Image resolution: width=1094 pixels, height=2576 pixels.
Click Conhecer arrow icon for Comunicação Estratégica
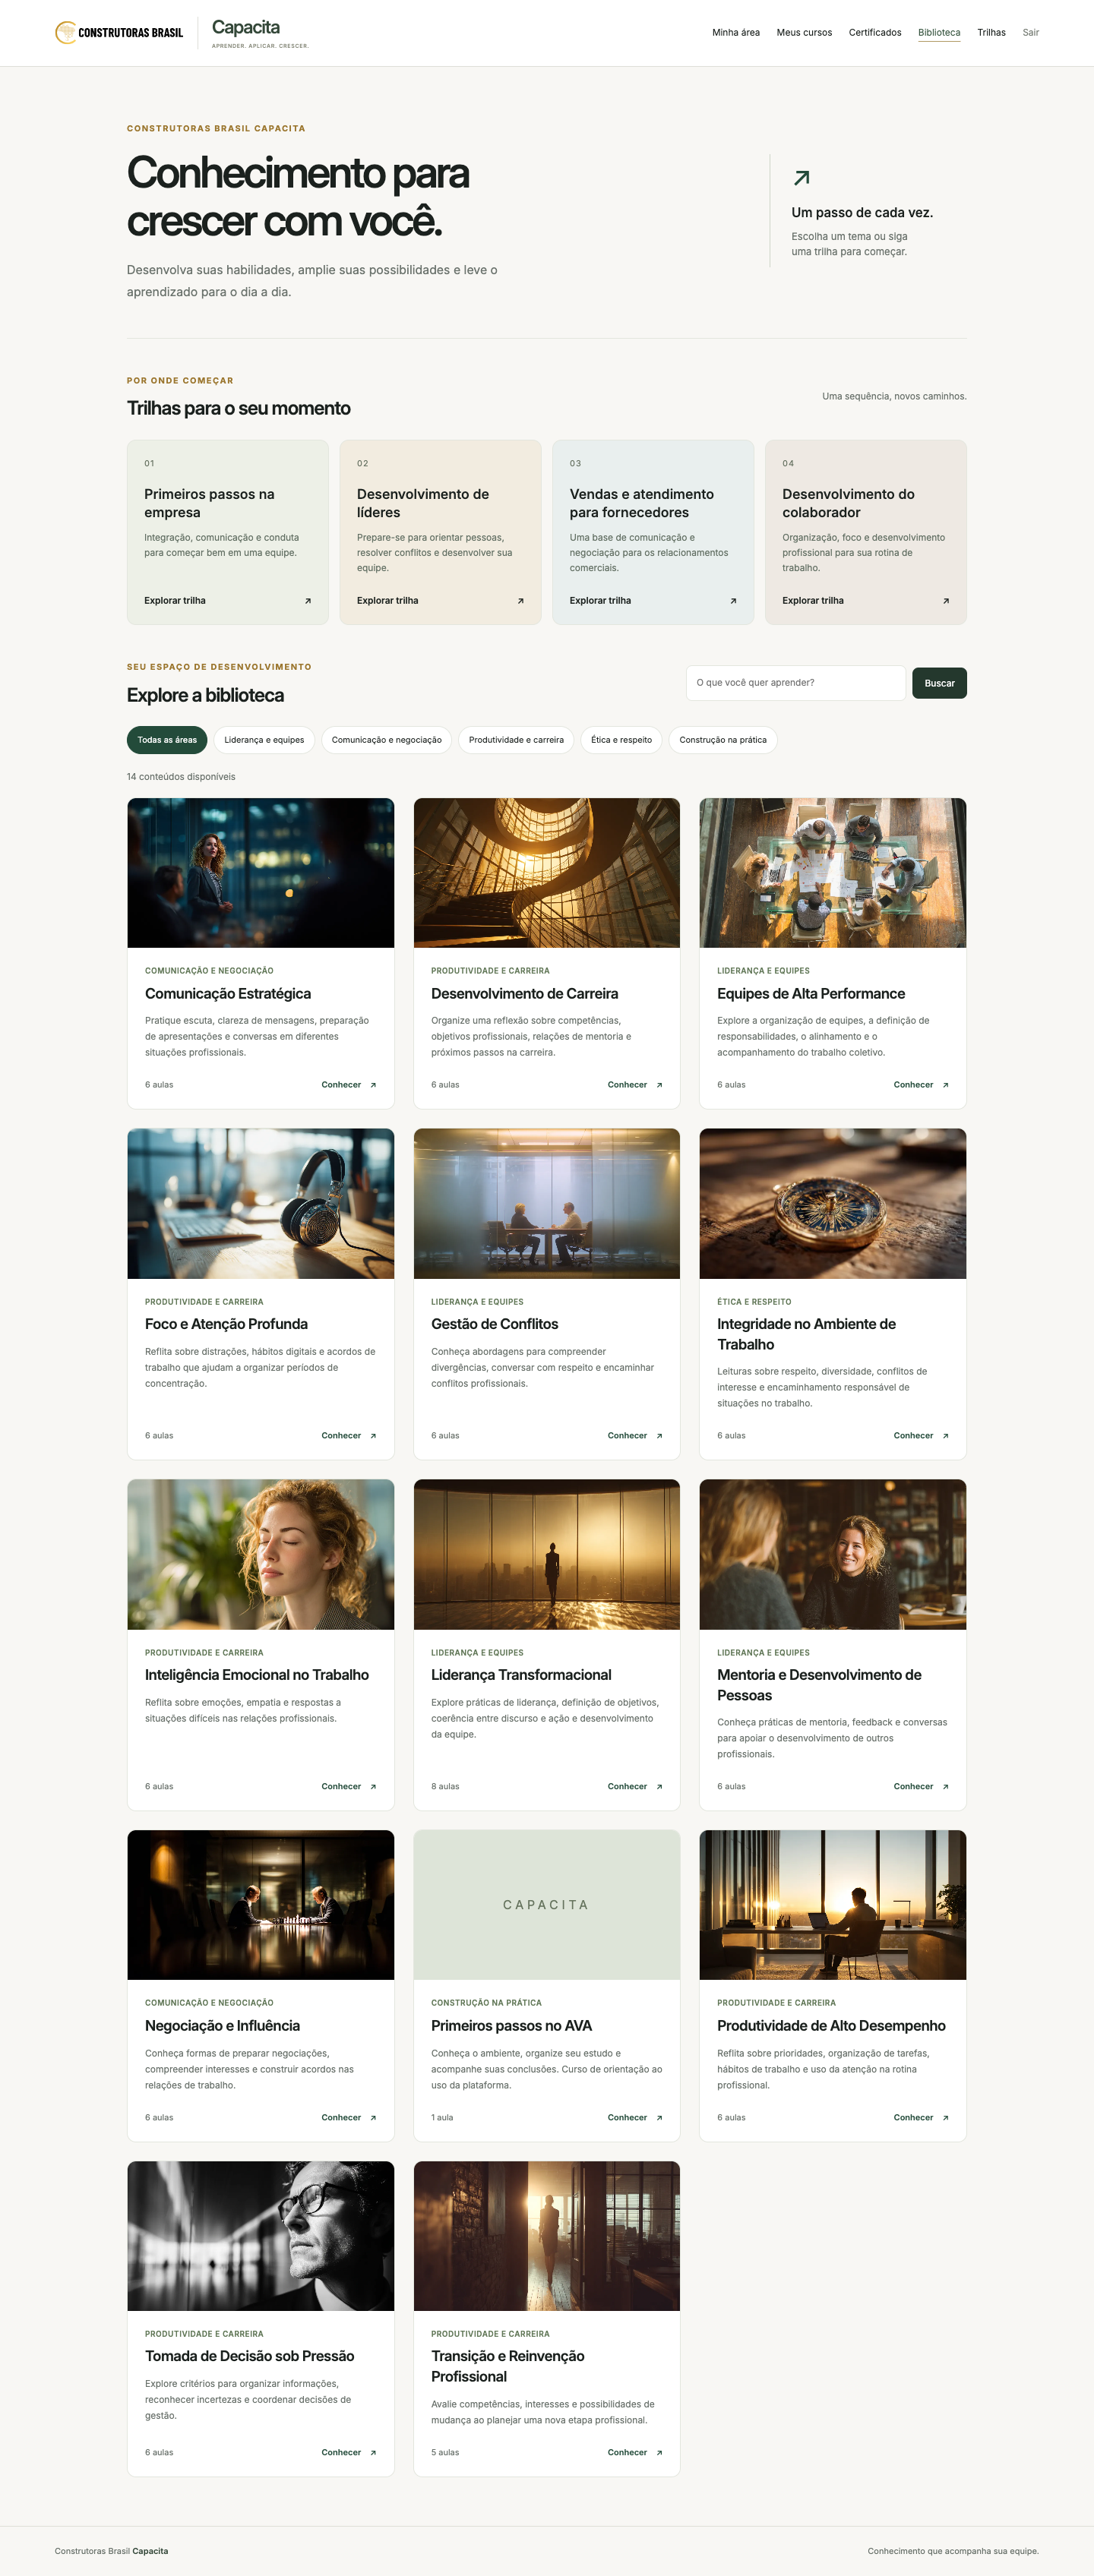[x=373, y=1085]
